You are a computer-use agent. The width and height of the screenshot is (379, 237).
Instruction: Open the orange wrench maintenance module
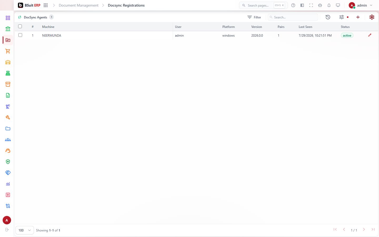8,117
